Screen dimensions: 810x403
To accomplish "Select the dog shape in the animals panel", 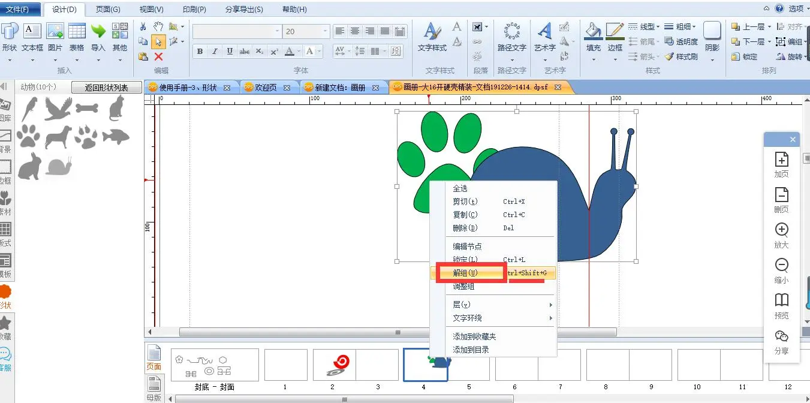I will (x=58, y=137).
